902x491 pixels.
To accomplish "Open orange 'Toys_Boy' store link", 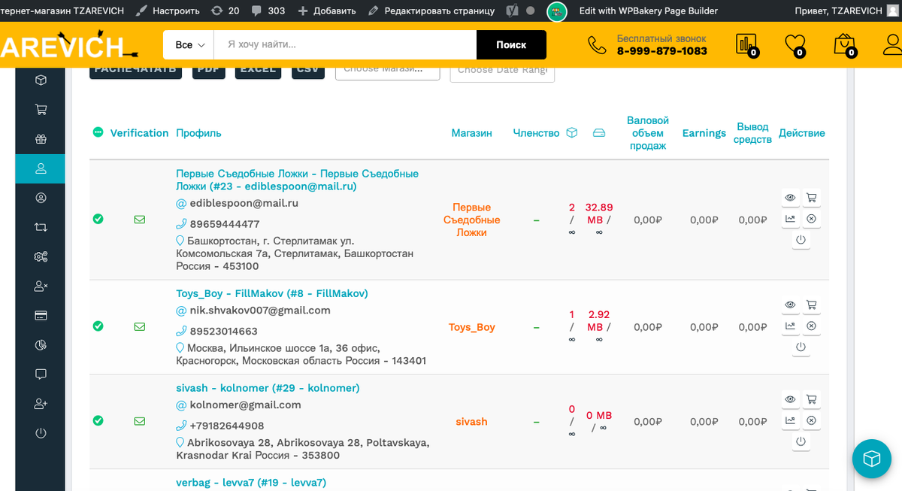I will pos(472,327).
